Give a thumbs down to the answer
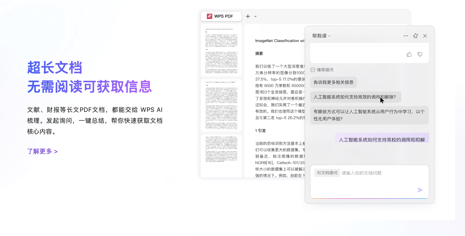This screenshot has width=465, height=236. [420, 54]
